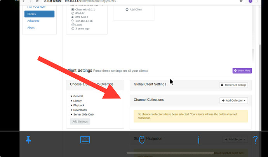Click Add Client link
Screen dimensions: 268x157
134,9
